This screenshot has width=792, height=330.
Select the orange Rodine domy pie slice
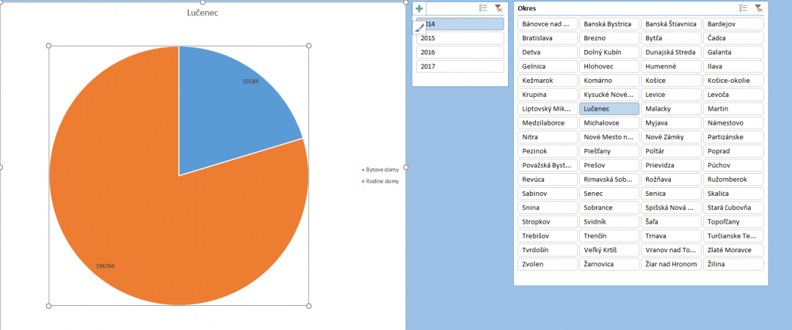[x=151, y=202]
